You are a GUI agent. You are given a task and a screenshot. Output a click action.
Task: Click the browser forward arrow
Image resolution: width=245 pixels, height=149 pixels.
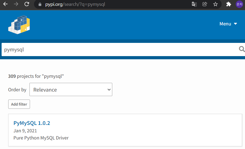pos(16,4)
